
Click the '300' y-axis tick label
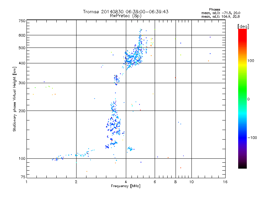pos(22,83)
